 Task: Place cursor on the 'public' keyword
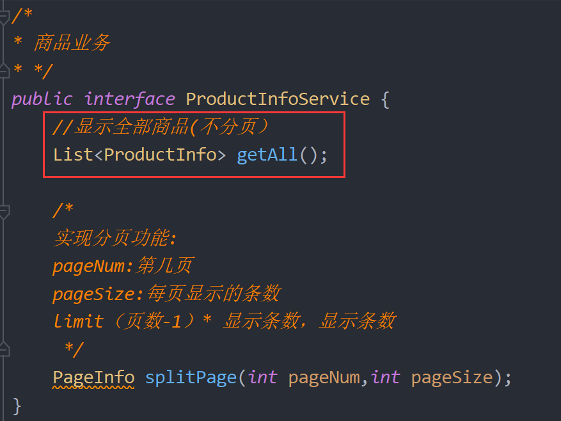[x=42, y=99]
